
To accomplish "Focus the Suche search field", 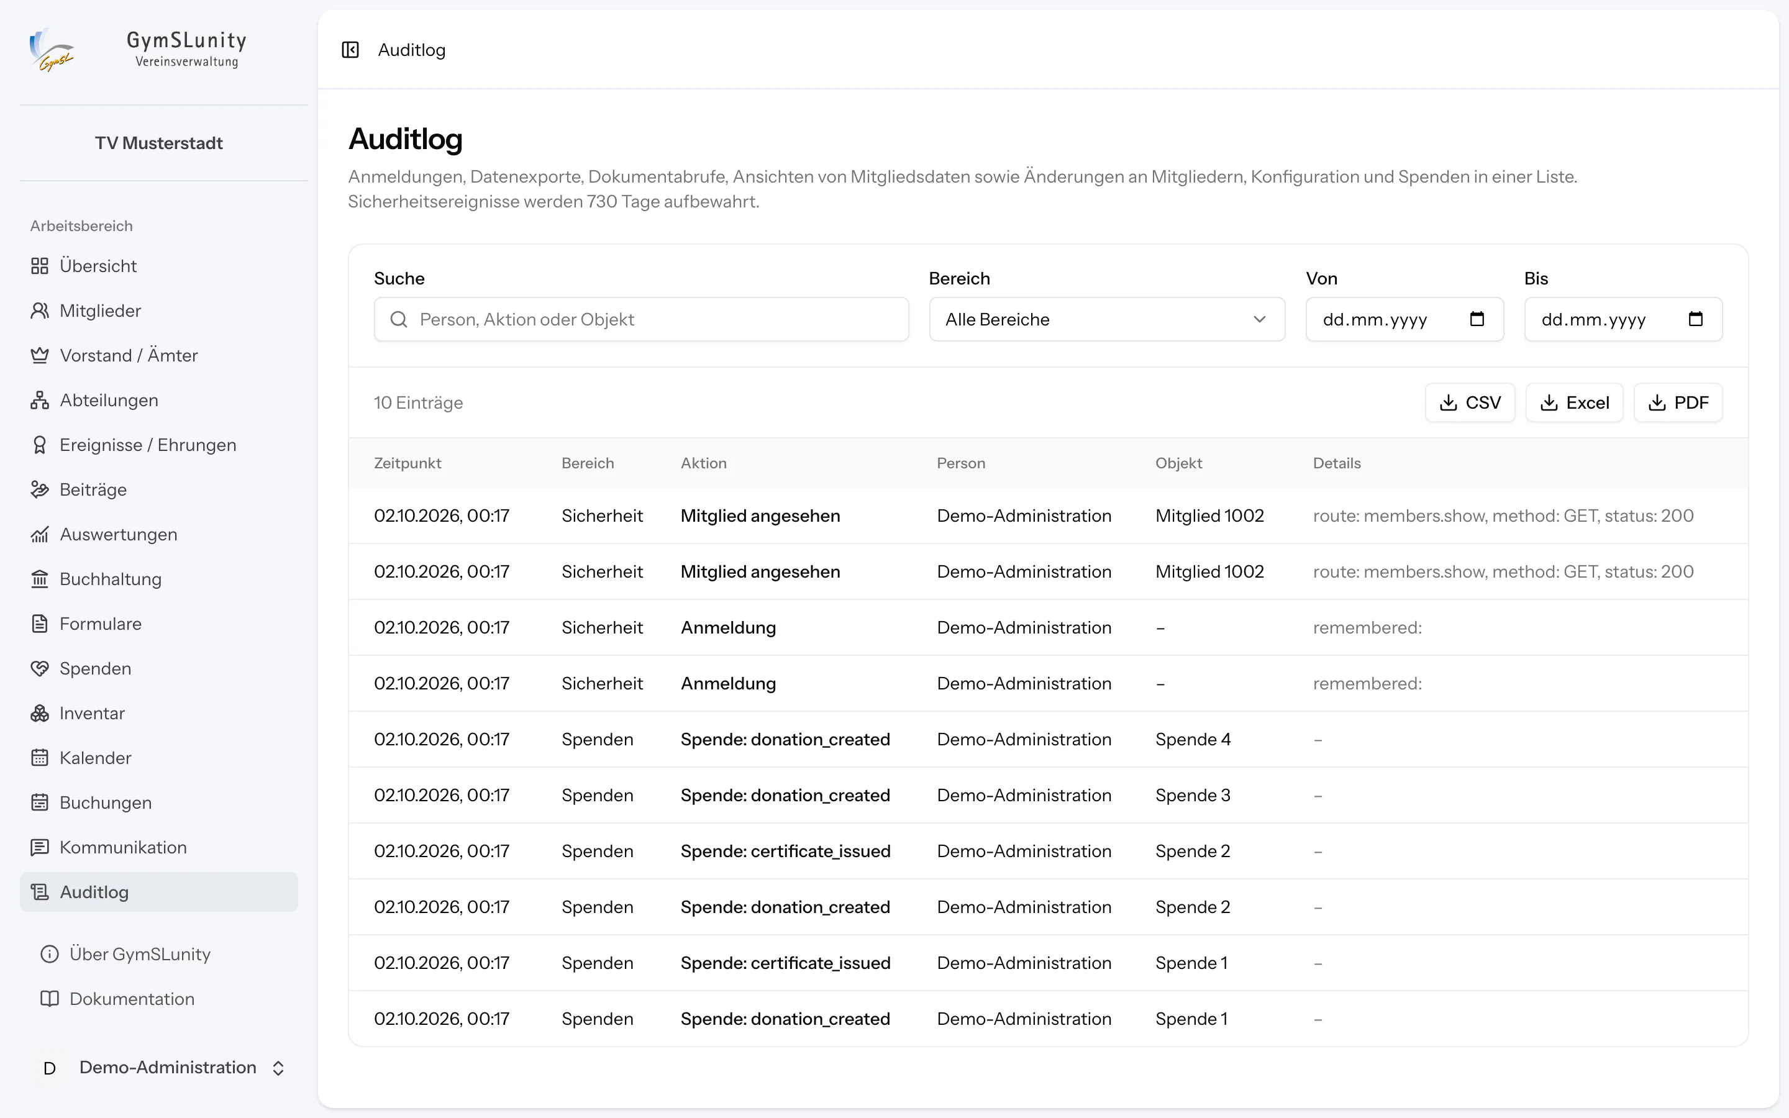I will coord(641,319).
